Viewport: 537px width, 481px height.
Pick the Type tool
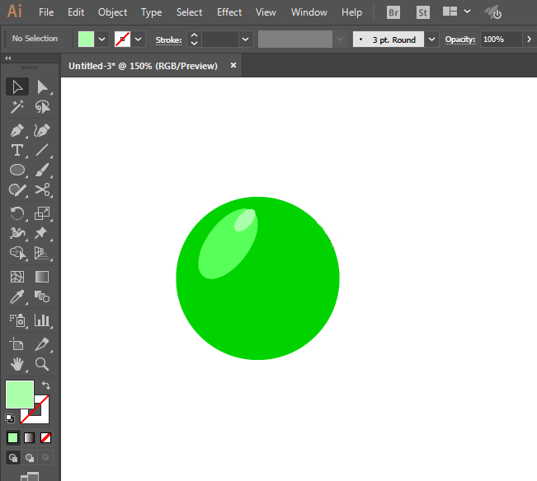16,150
